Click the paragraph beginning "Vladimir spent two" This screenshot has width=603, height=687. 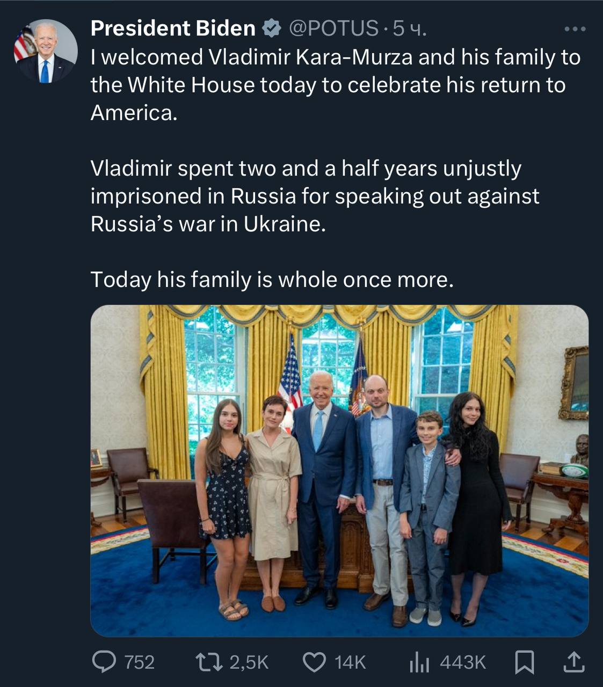(x=315, y=196)
